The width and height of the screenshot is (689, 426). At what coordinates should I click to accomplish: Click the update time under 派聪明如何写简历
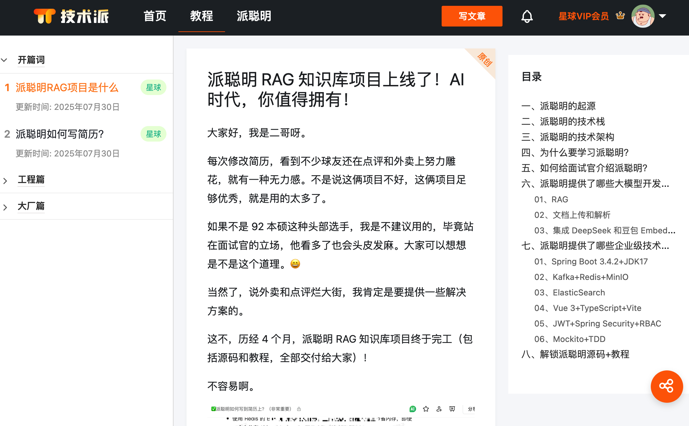[x=67, y=153]
